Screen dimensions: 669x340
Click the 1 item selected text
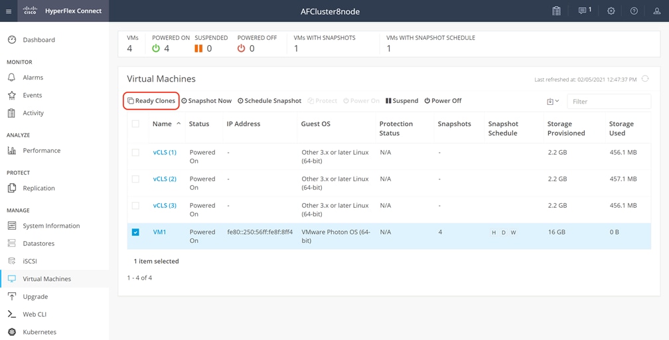(156, 261)
